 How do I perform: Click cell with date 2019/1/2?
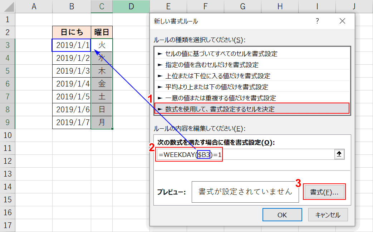pyautogui.click(x=72, y=58)
